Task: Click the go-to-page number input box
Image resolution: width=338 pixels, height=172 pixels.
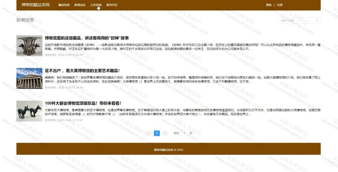Action: pyautogui.click(x=184, y=133)
